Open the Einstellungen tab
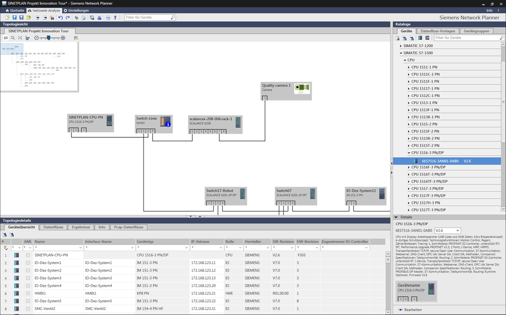This screenshot has width=506, height=315. (x=76, y=11)
